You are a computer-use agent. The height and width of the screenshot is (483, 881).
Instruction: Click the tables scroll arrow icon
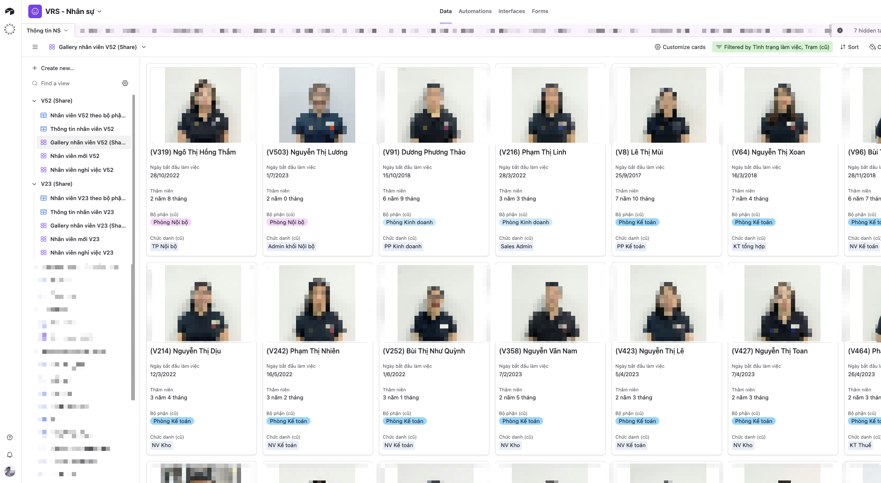pyautogui.click(x=840, y=30)
